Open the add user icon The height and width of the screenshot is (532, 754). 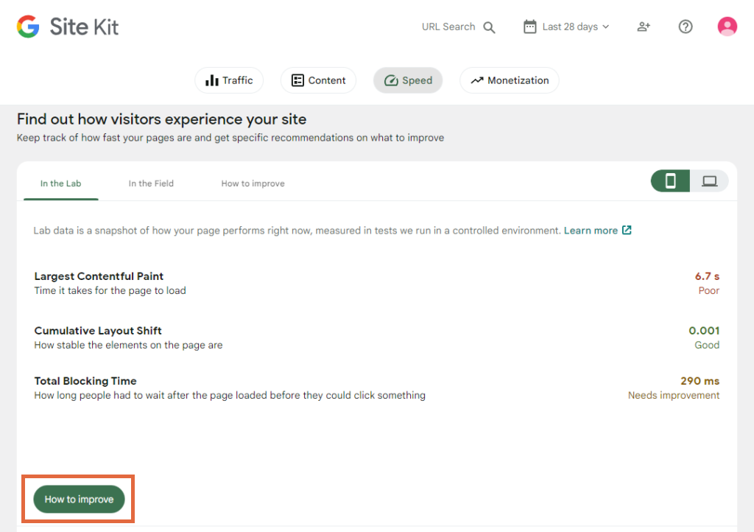[x=644, y=27]
